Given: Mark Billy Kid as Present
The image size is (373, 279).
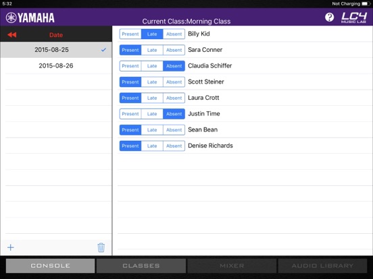Looking at the screenshot, I should [130, 34].
